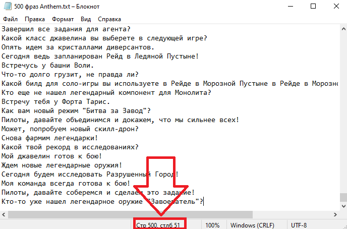The height and width of the screenshot is (229, 347).
Task: Open the Вид menu
Action: [86, 19]
